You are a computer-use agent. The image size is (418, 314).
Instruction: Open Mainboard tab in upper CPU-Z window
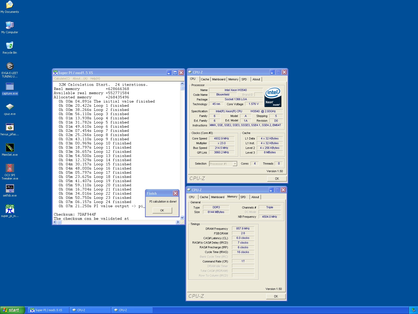(219, 79)
